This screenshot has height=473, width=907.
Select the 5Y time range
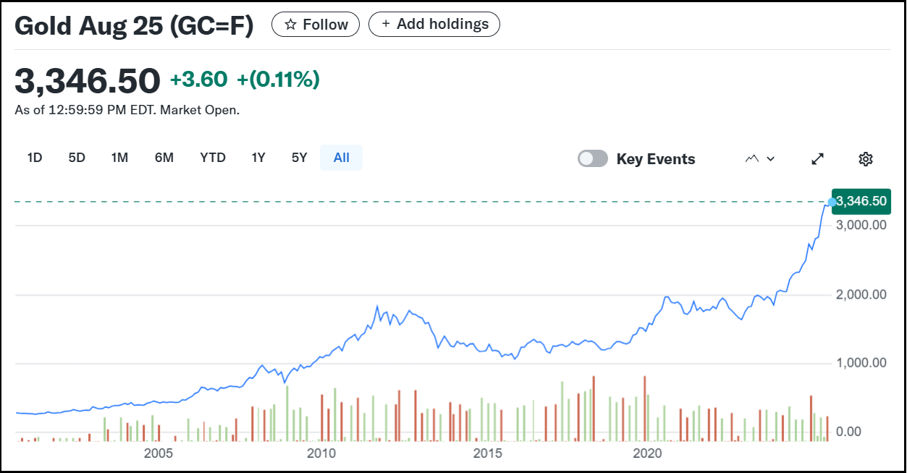click(x=299, y=158)
